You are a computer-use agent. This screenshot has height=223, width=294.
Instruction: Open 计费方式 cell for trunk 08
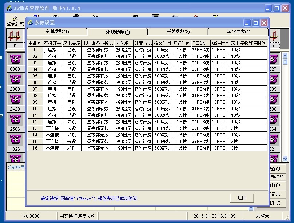pos(143,96)
